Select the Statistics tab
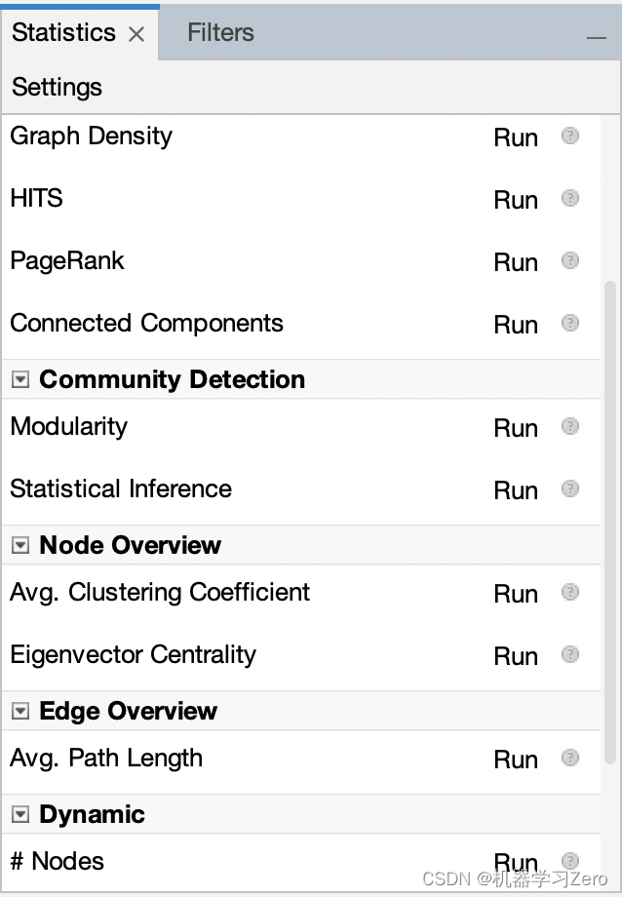Image resolution: width=622 pixels, height=897 pixels. (63, 32)
